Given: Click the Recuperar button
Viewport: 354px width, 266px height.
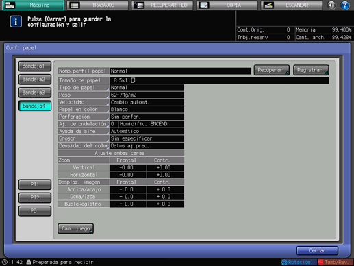Looking at the screenshot, I should coord(272,70).
